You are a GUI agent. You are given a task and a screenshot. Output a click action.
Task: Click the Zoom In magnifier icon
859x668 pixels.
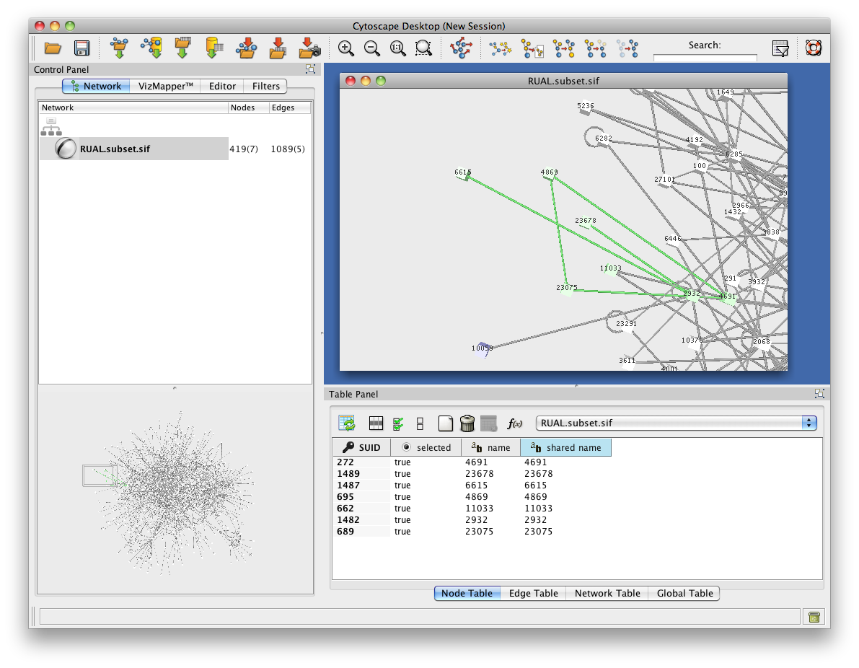point(346,48)
